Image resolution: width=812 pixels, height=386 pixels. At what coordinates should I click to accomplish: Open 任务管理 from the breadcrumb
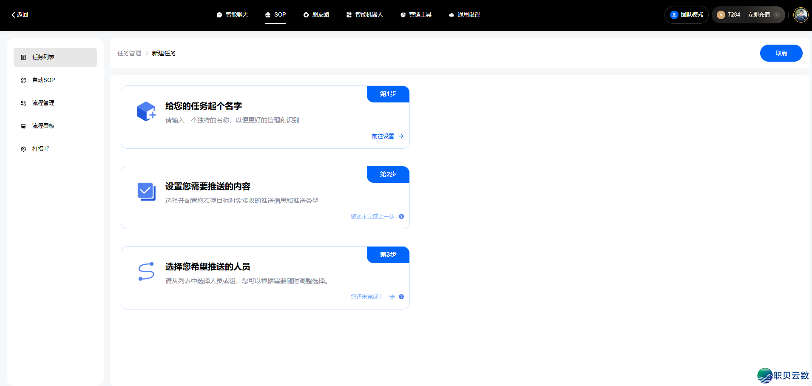pyautogui.click(x=129, y=53)
